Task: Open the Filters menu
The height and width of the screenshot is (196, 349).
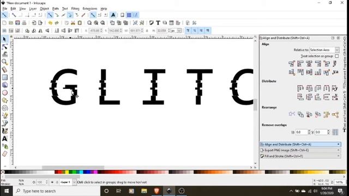Action: pos(75,9)
